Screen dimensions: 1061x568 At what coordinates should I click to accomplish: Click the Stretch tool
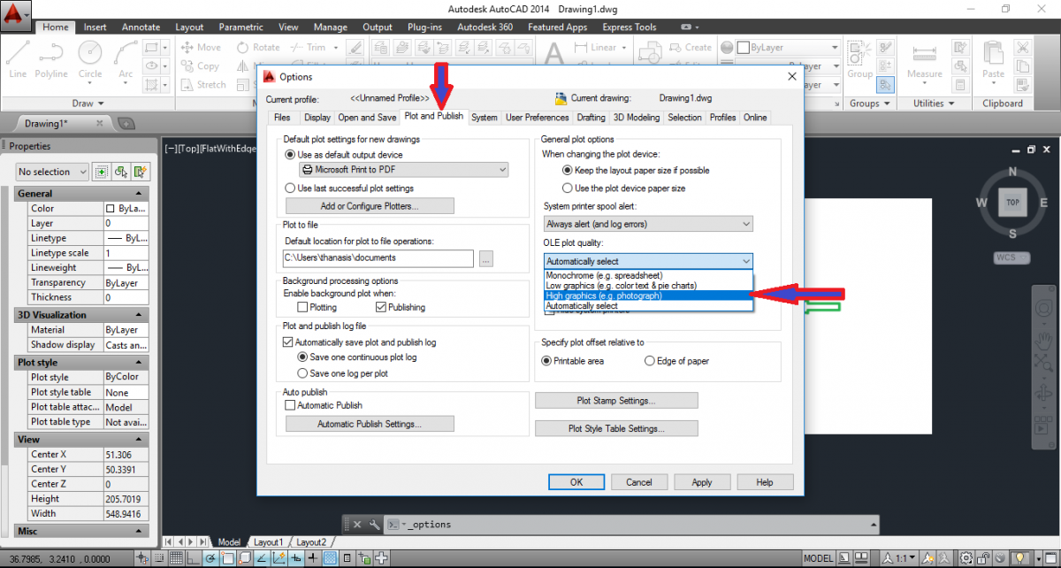[x=202, y=85]
